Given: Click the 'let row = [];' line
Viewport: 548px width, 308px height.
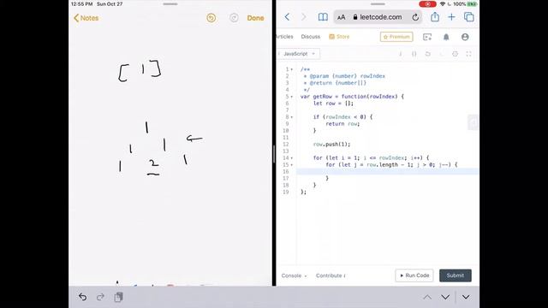Looking at the screenshot, I should point(333,104).
